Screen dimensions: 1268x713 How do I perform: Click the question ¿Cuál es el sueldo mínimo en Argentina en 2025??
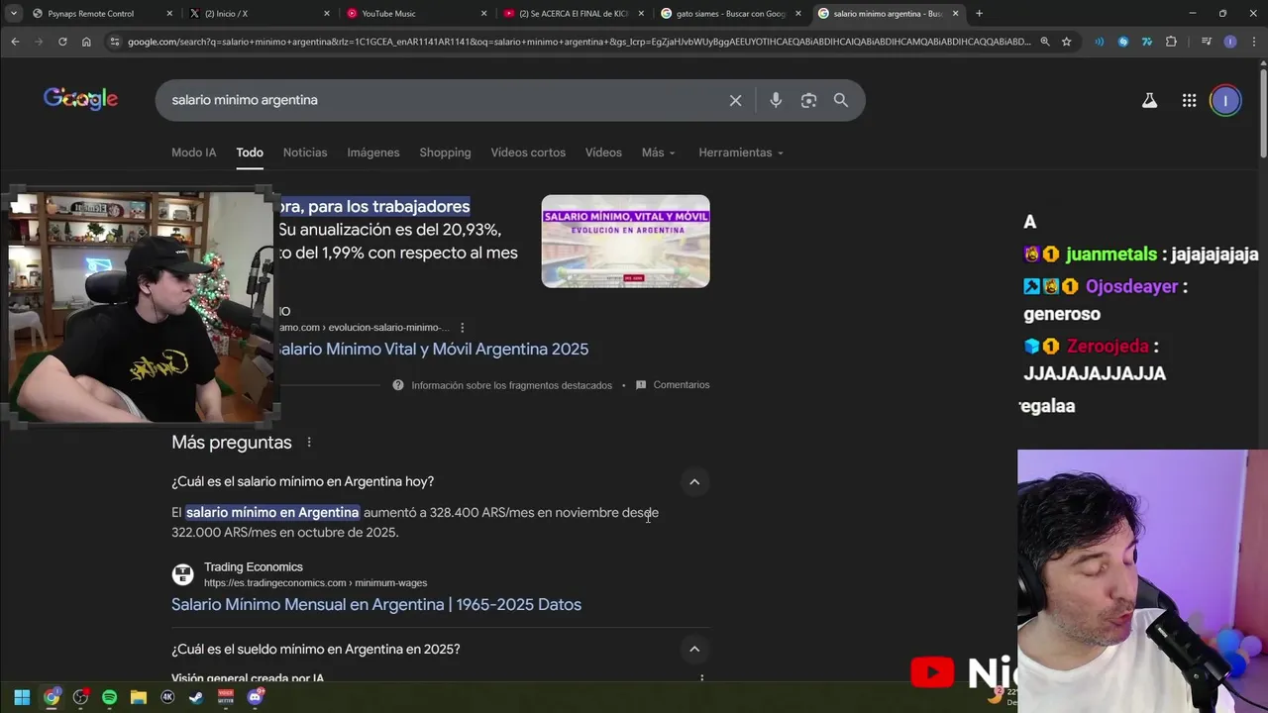315,650
